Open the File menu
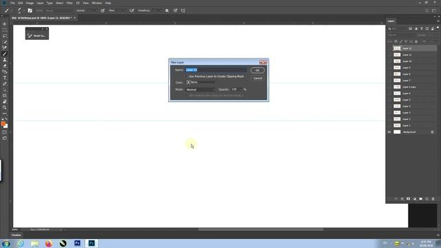The image size is (441, 248). (x=12, y=3)
